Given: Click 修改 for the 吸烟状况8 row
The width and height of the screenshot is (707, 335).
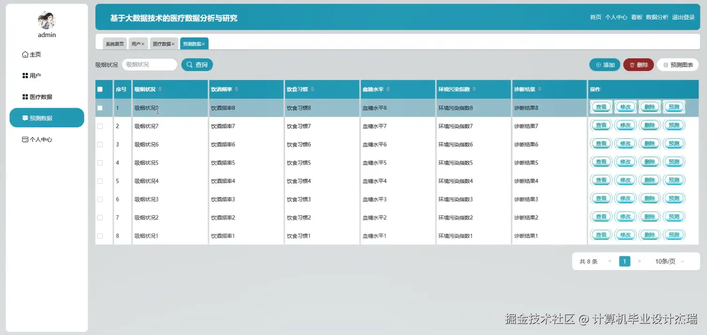Looking at the screenshot, I should 625,107.
